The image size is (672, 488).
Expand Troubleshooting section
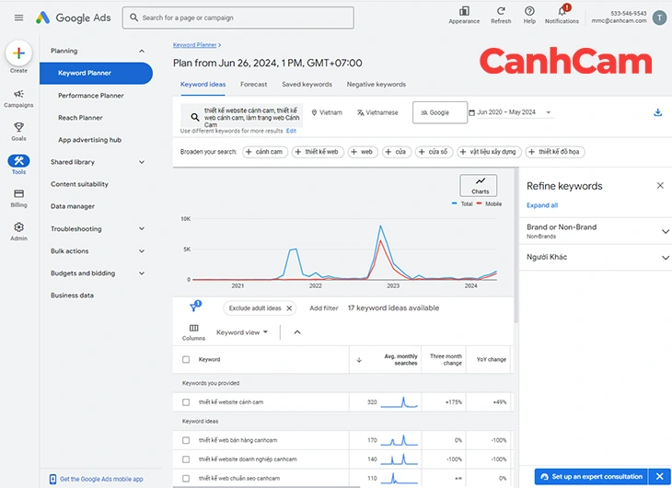coord(142,228)
